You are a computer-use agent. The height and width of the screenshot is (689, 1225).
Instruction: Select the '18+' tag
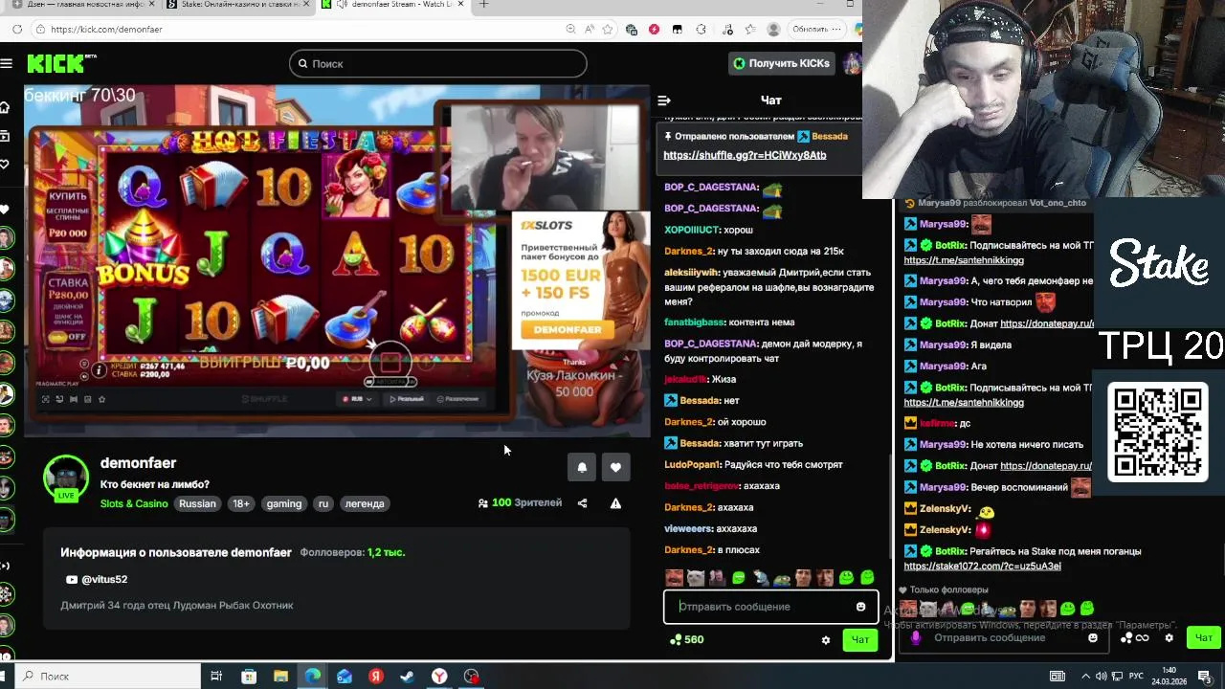pyautogui.click(x=241, y=503)
